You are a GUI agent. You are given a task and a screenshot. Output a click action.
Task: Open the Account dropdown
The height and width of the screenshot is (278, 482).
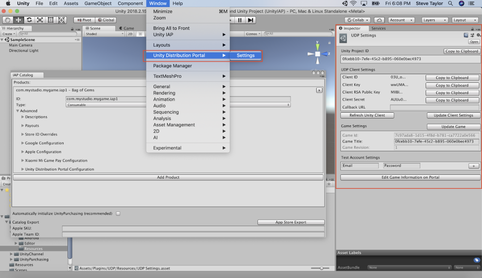click(x=401, y=20)
